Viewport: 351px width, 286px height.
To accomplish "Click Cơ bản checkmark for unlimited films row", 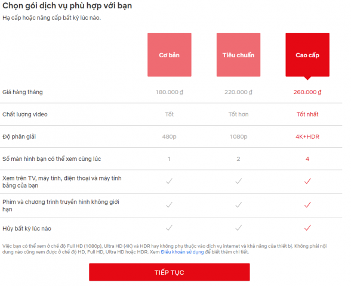I will (x=170, y=205).
